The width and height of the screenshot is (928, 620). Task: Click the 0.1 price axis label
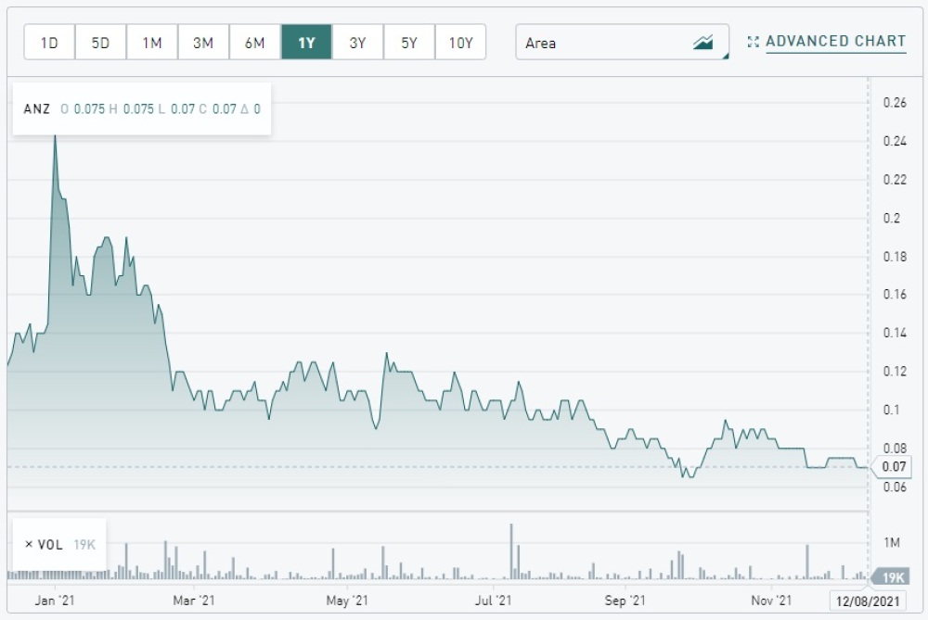tap(891, 411)
